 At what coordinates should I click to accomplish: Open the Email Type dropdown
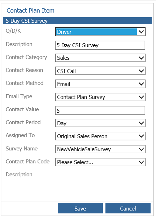100,97
